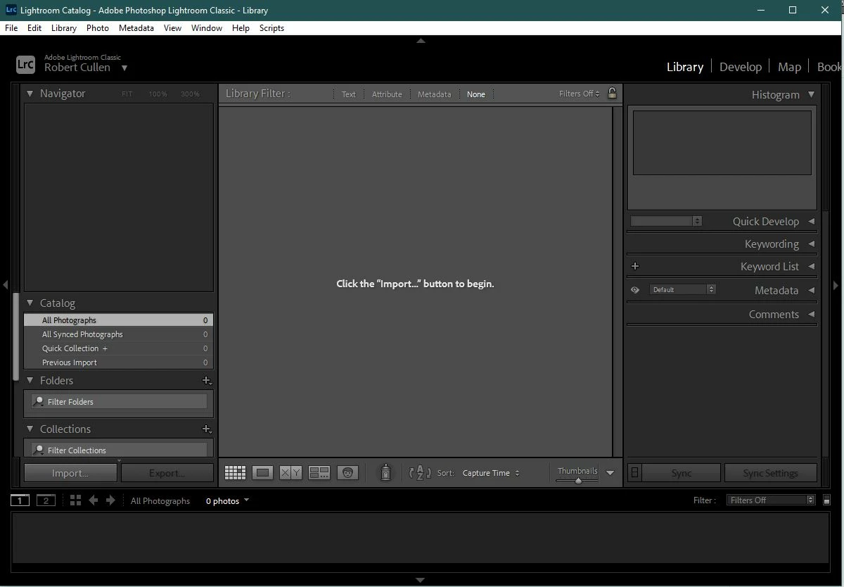Viewport: 844px width, 587px height.
Task: Open toolbar content dropdown arrow
Action: pos(610,473)
